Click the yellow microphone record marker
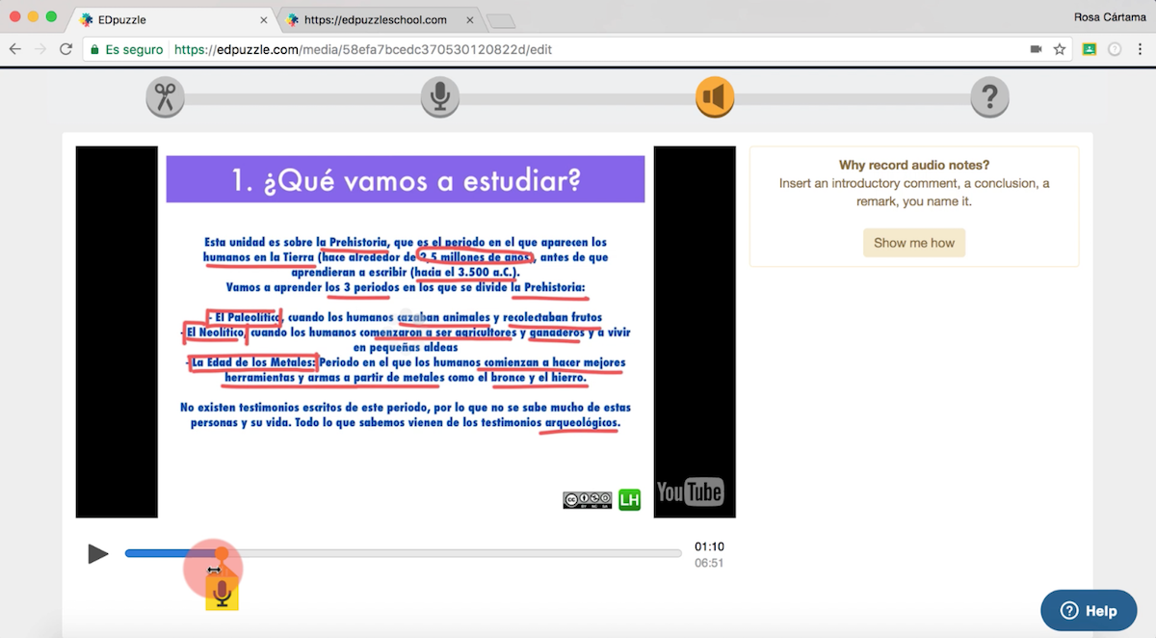Screen dimensions: 1156x638 point(223,594)
